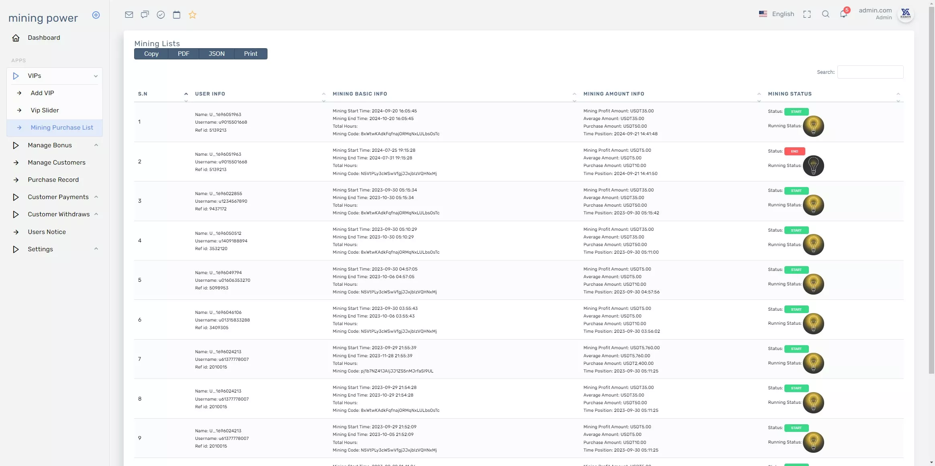Click the vertical page scrollbar
935x466 pixels.
pyautogui.click(x=931, y=189)
